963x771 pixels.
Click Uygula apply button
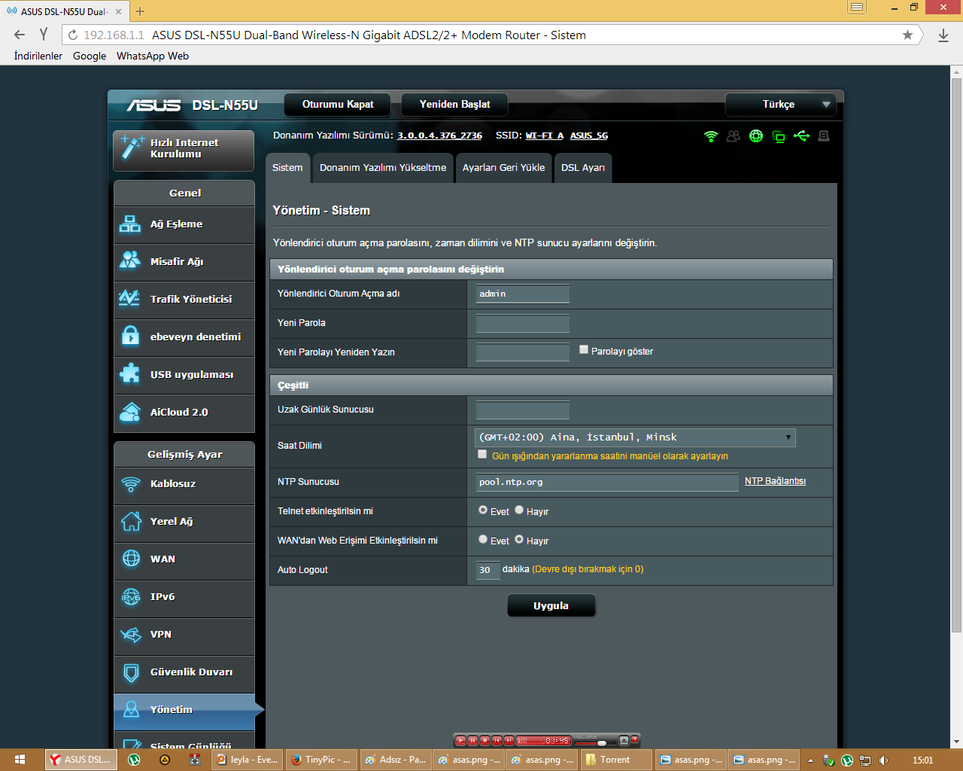551,605
